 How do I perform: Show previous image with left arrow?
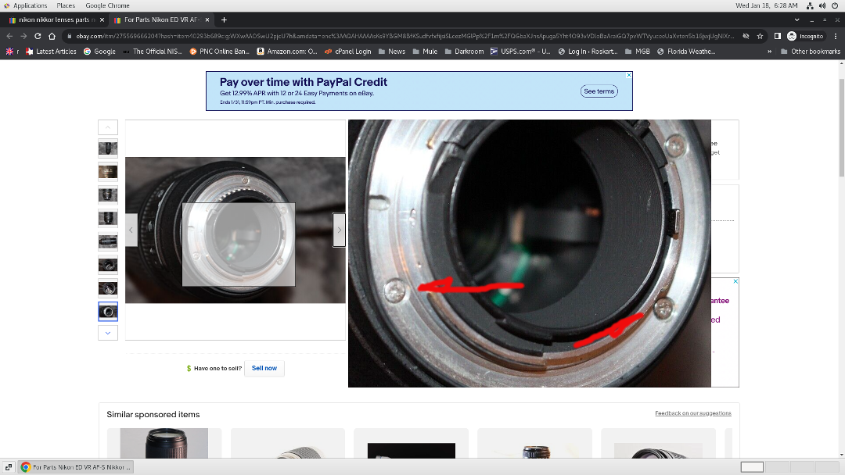[x=131, y=230]
